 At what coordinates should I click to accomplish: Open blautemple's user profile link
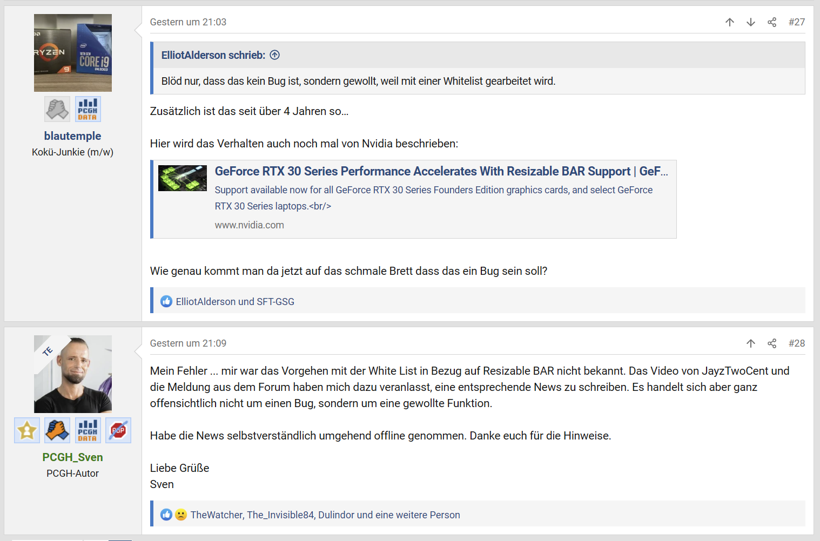coord(72,136)
